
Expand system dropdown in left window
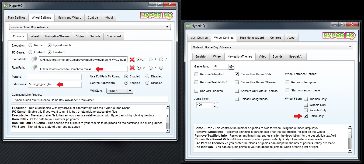167,27
